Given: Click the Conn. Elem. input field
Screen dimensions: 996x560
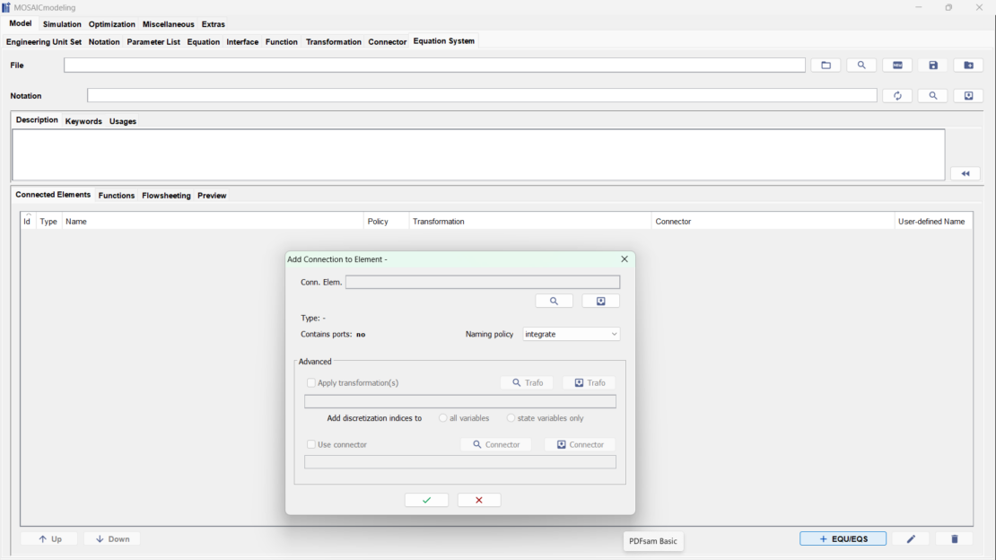Looking at the screenshot, I should (x=483, y=282).
